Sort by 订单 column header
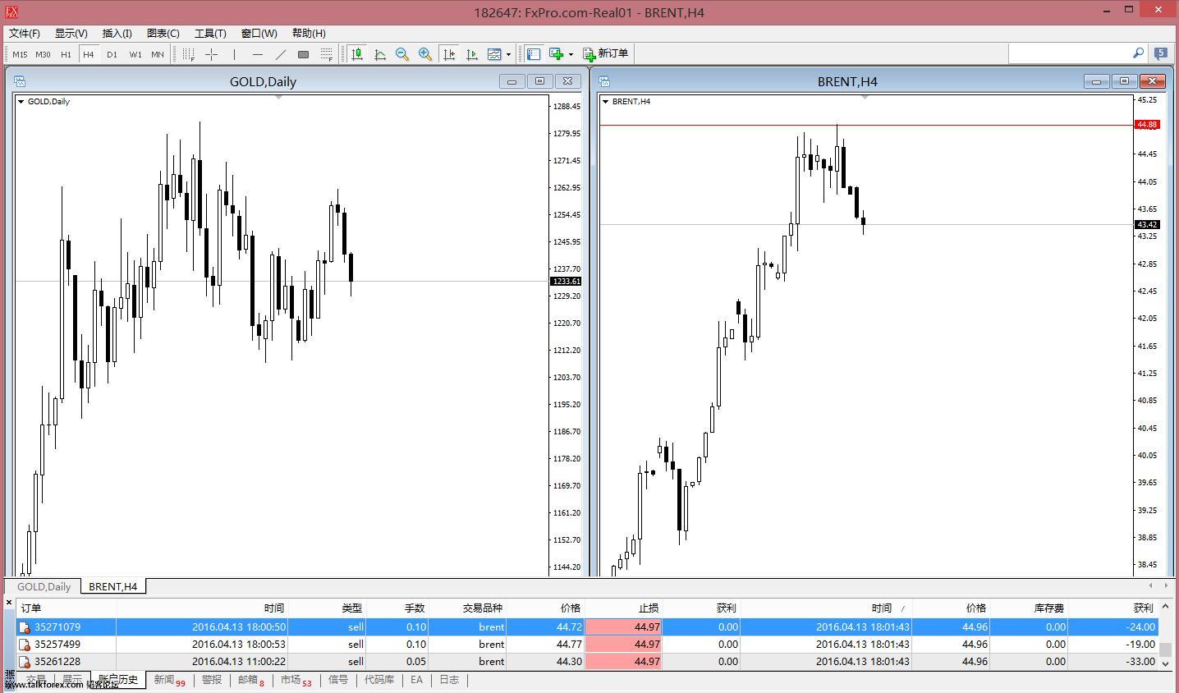Image resolution: width=1179 pixels, height=693 pixels. [66, 608]
